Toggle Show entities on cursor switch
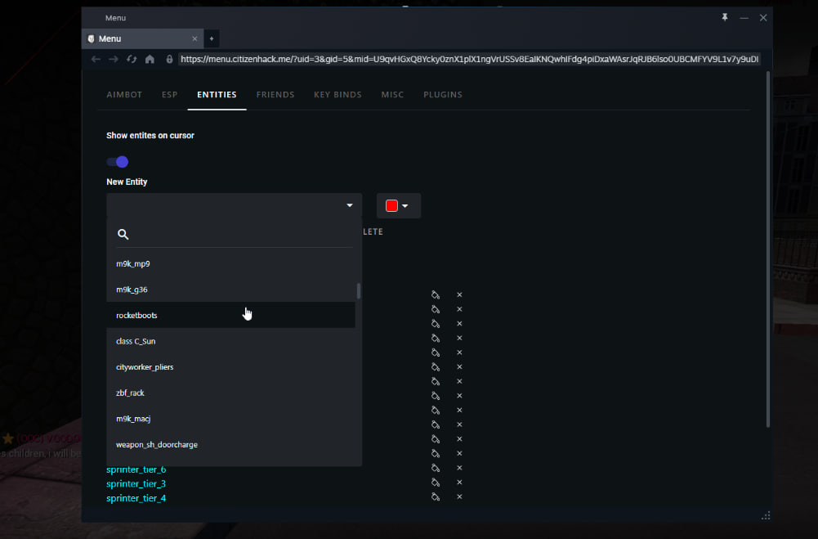Viewport: 818px width, 539px height. point(118,162)
